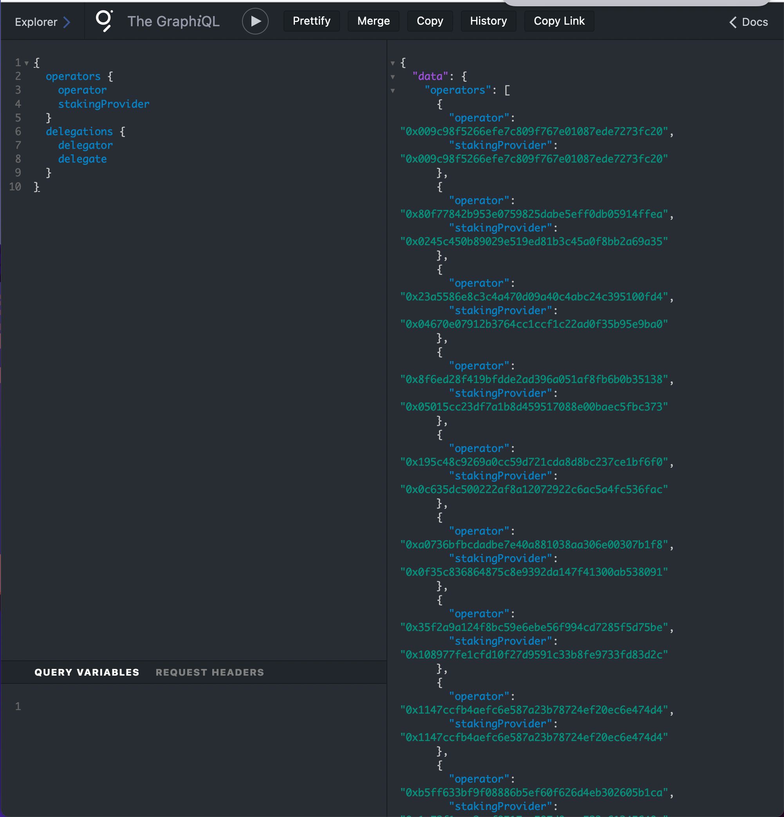Click stakingProvider value 0x108977fe1cfd10f27d9591c33b8fe9733fd83d2c
784x817 pixels.
[x=534, y=654]
